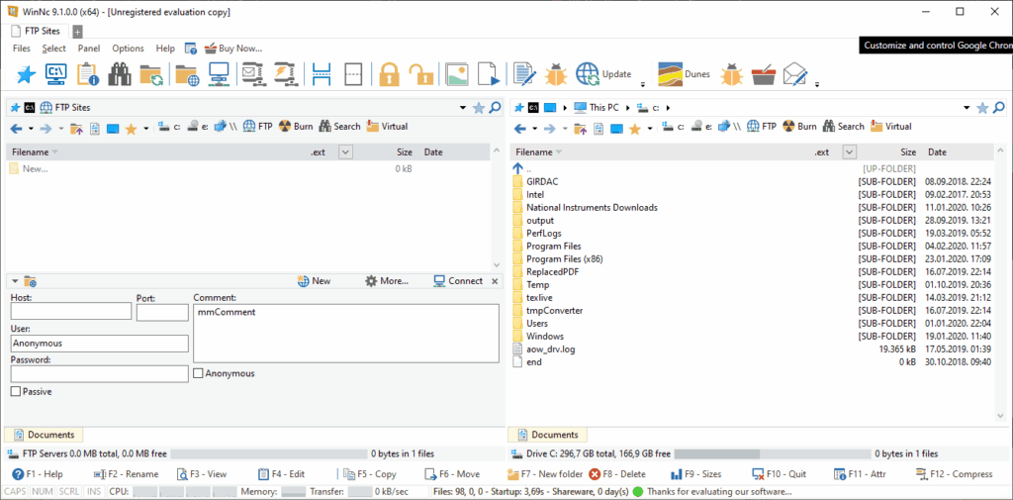1013x500 pixels.
Task: Click the Update globe icon
Action: tap(588, 74)
